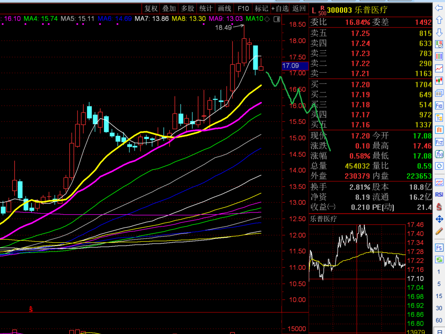Switch to the 60-minute period

(x=439, y=320)
